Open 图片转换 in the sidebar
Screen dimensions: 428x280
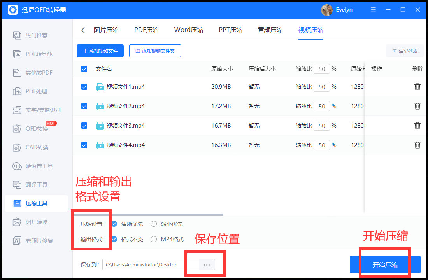[x=30, y=222]
